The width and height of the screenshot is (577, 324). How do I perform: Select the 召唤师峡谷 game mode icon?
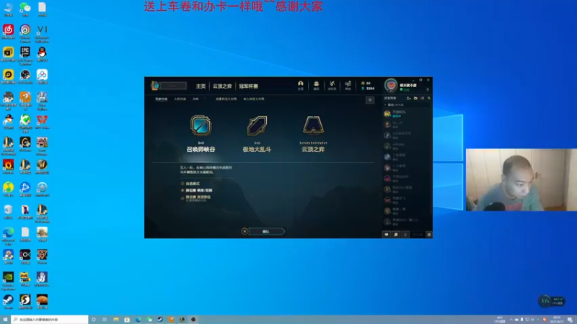pyautogui.click(x=201, y=125)
